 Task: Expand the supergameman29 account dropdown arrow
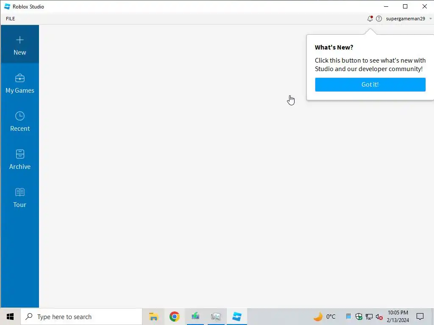click(431, 19)
